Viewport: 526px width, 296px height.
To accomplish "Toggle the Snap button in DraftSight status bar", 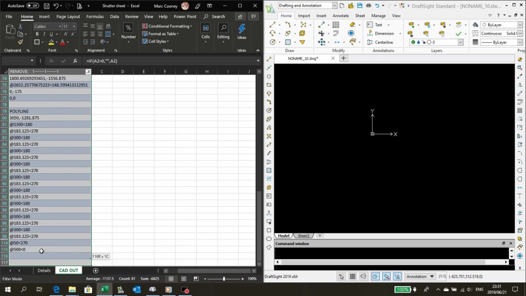I will coord(341,276).
